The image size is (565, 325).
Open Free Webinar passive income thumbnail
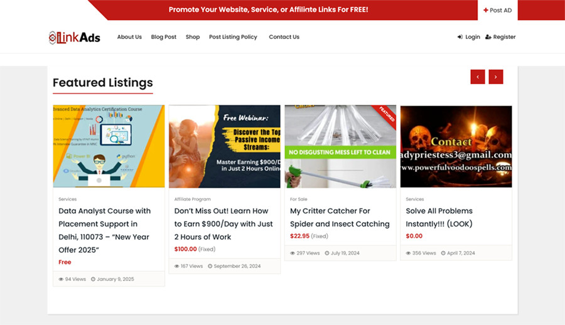(225, 146)
